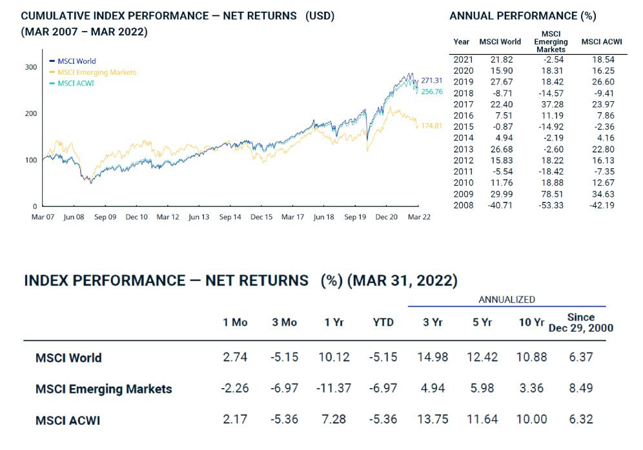Click the Mar 07 x-axis label
Image resolution: width=643 pixels, height=450 pixels.
pos(43,217)
